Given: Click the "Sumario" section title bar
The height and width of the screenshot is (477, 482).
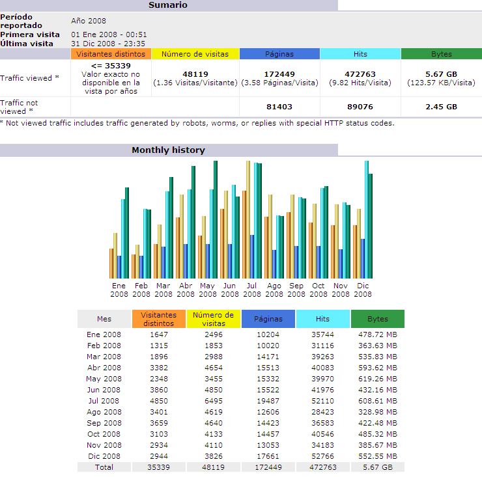Looking at the screenshot, I should pyautogui.click(x=168, y=5).
